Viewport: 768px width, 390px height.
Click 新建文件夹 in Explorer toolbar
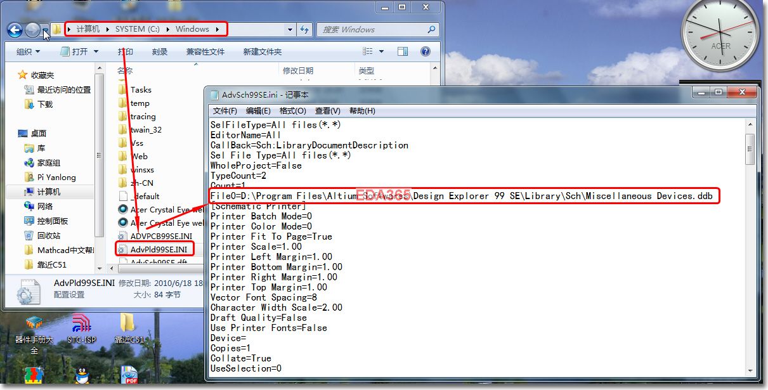coord(263,52)
